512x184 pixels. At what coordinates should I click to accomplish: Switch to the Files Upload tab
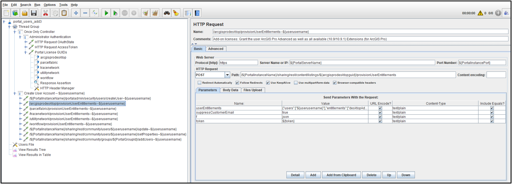click(253, 90)
